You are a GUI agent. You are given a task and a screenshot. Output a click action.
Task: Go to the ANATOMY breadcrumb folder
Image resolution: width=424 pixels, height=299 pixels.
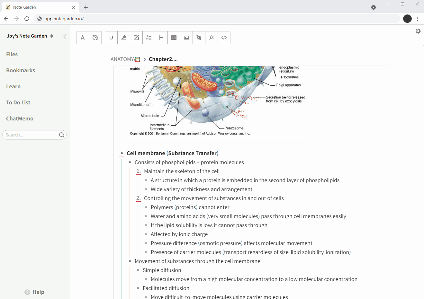coord(122,59)
